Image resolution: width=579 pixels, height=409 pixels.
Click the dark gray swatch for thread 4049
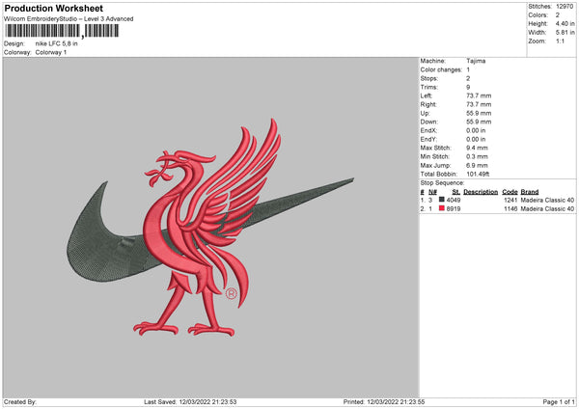point(441,200)
